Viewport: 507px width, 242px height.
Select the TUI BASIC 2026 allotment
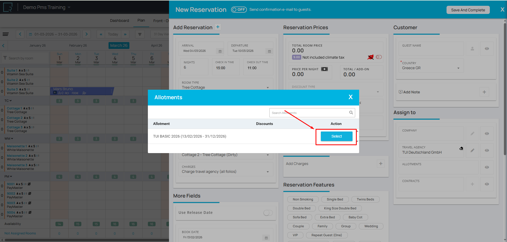pos(336,136)
